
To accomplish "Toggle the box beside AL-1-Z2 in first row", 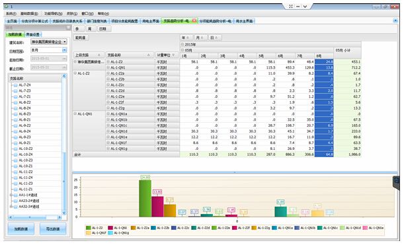I will (108, 62).
